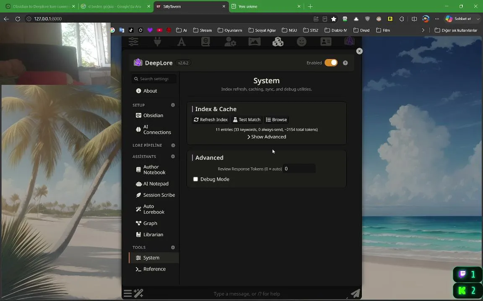Expand the LORE PIPELINE sidebar section
483x301 pixels.
pyautogui.click(x=173, y=145)
